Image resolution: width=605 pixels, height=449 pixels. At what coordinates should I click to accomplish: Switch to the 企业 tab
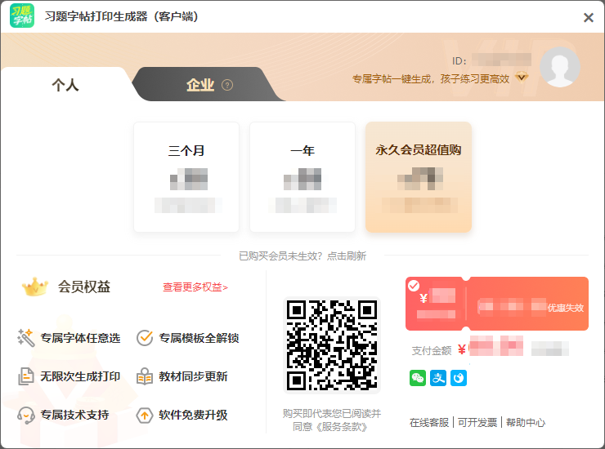[x=199, y=85]
